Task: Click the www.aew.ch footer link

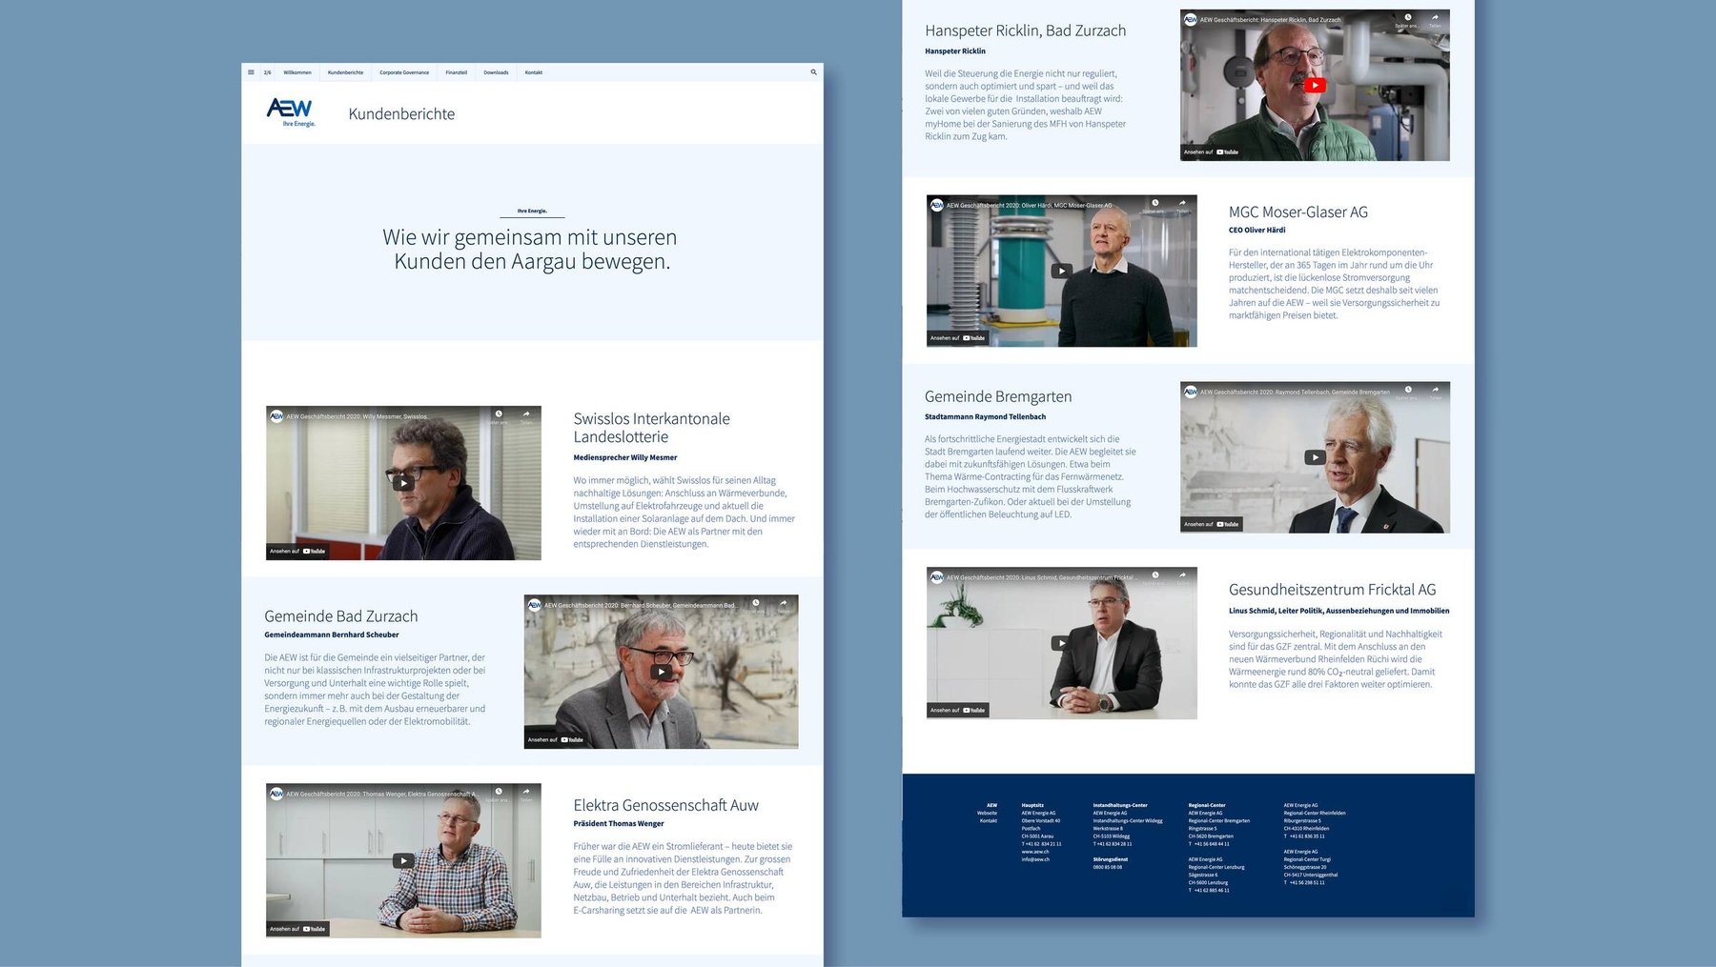Action: pos(1035,852)
